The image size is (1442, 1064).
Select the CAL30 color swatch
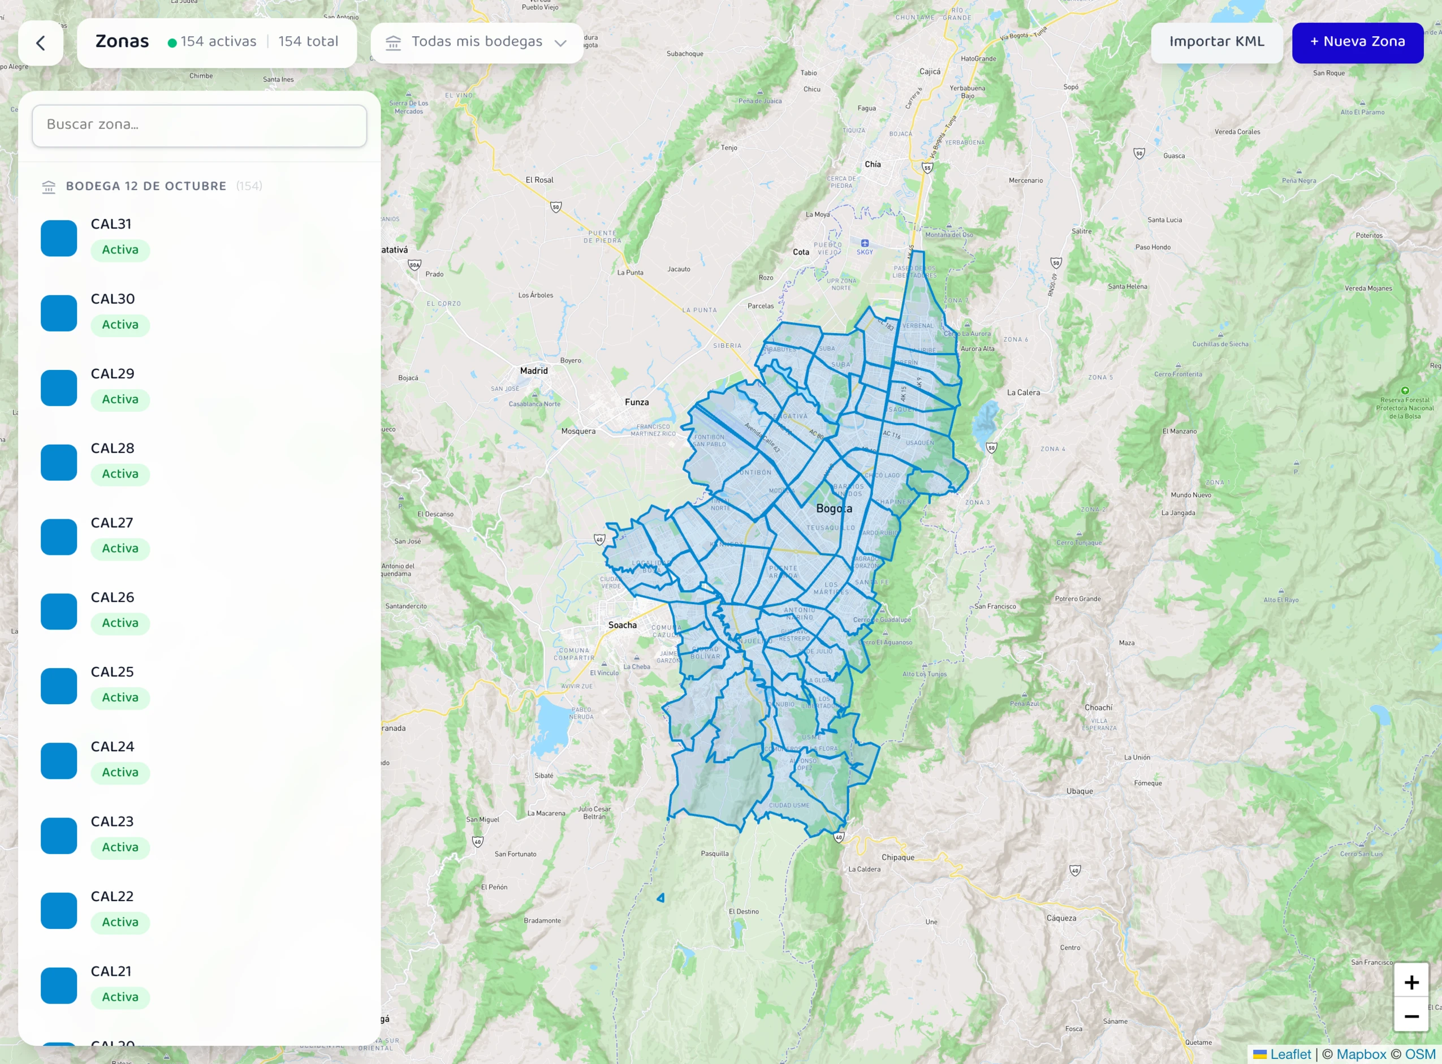pos(59,312)
